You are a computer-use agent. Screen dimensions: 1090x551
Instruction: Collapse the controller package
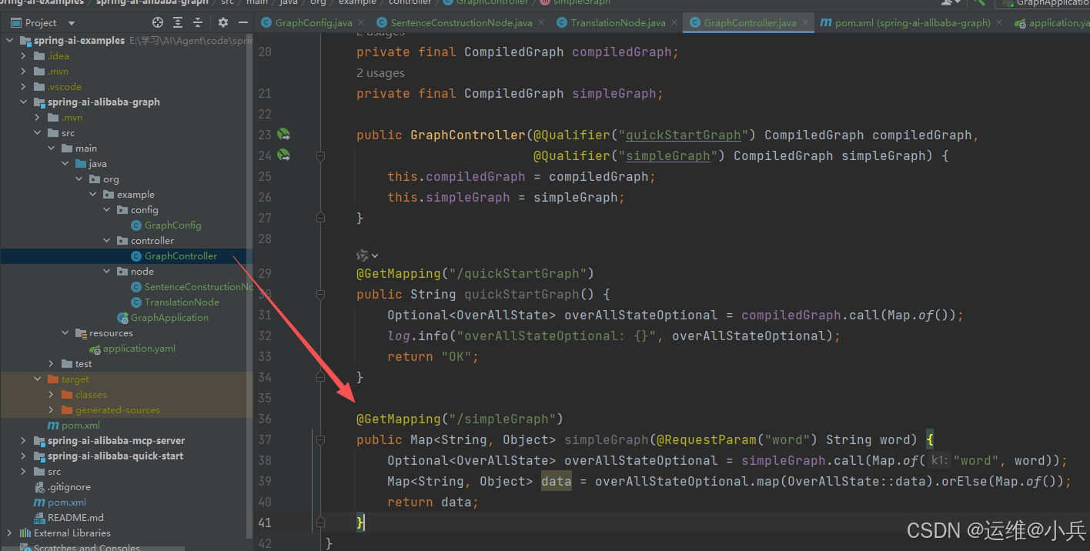click(x=106, y=241)
